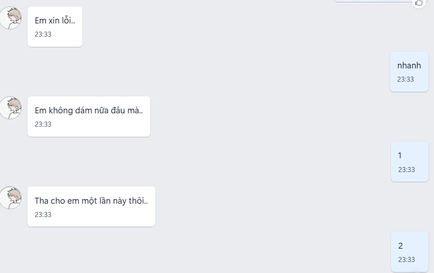434x273 pixels.
Task: Click the 23:33 timestamp below message "1"
Action: point(407,170)
